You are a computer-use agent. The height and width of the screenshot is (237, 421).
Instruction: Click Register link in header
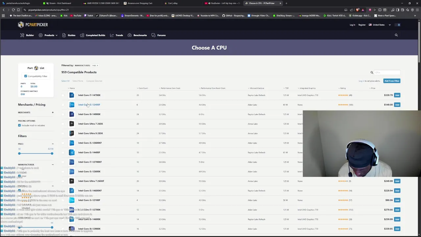(x=362, y=25)
